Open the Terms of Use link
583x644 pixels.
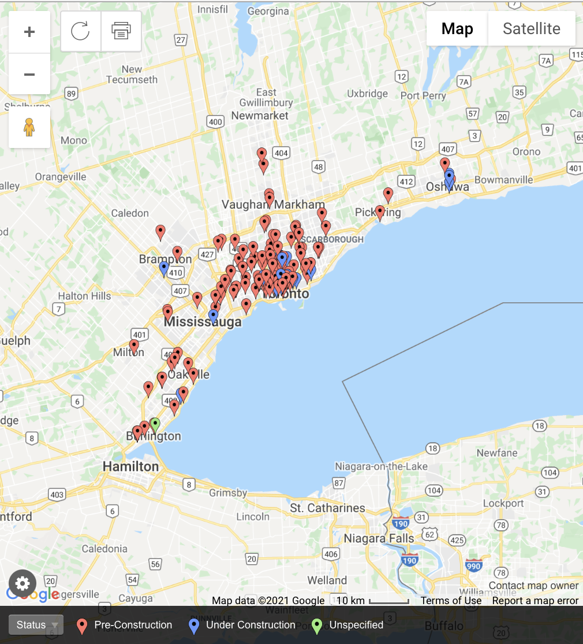(450, 601)
